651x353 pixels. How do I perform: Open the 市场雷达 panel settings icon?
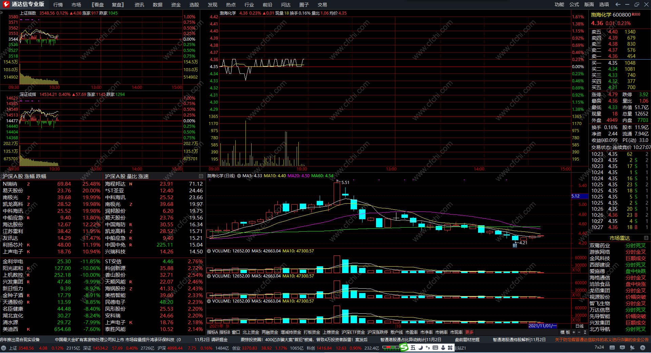tap(646, 238)
